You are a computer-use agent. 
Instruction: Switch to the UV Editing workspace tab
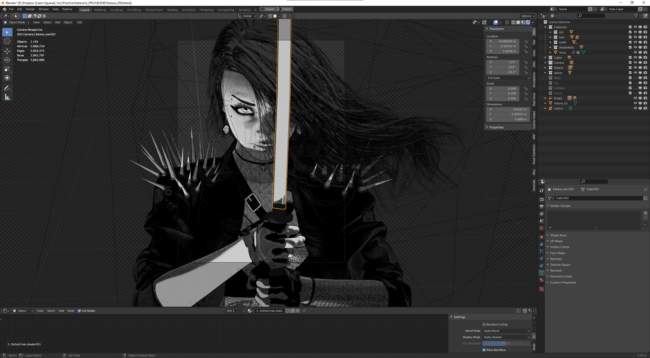pyautogui.click(x=134, y=10)
